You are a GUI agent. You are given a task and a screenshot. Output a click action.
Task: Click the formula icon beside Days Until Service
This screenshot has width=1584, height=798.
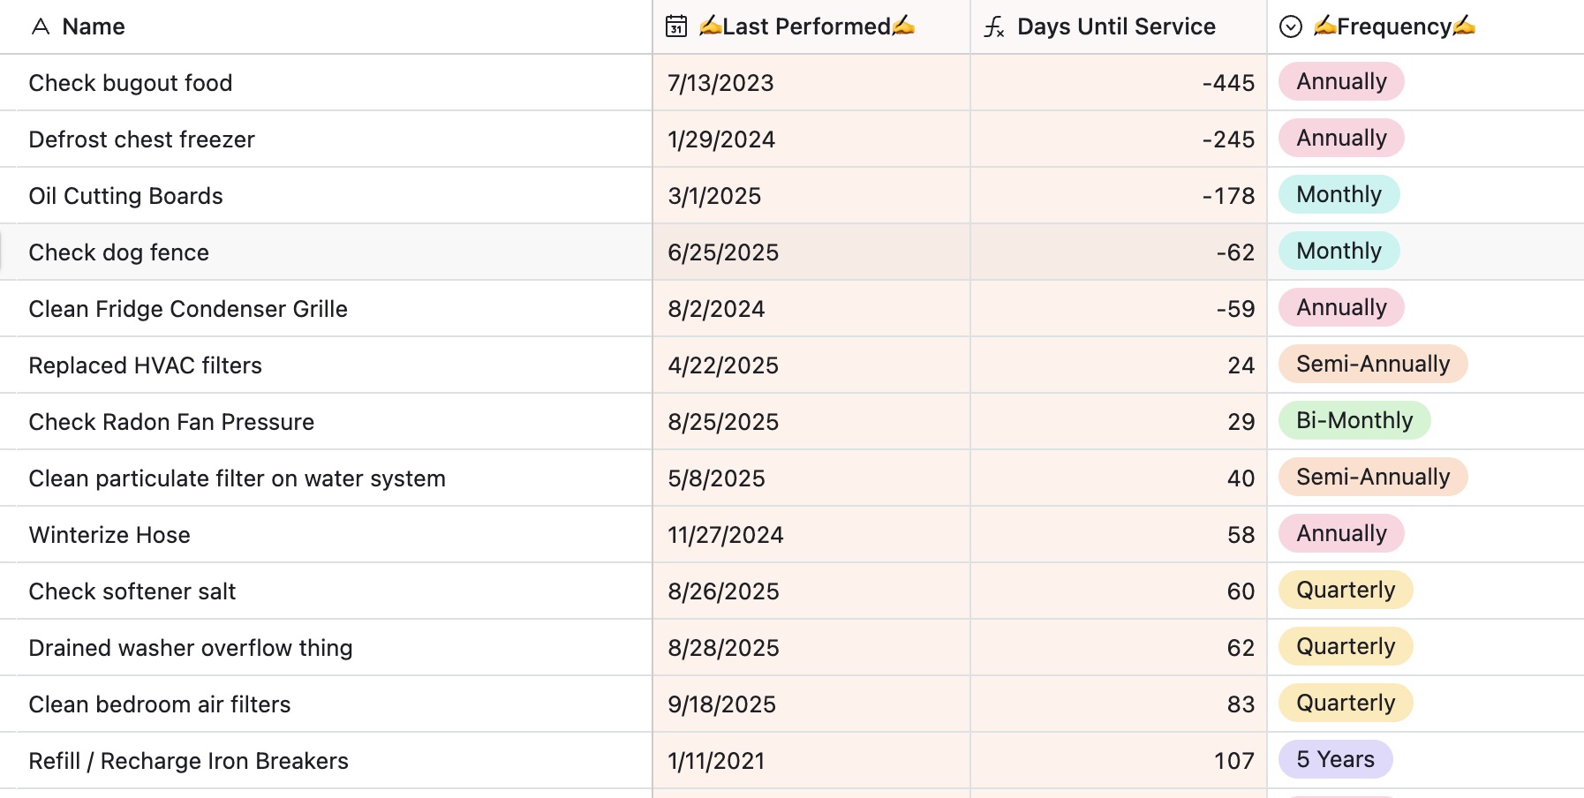click(x=994, y=27)
